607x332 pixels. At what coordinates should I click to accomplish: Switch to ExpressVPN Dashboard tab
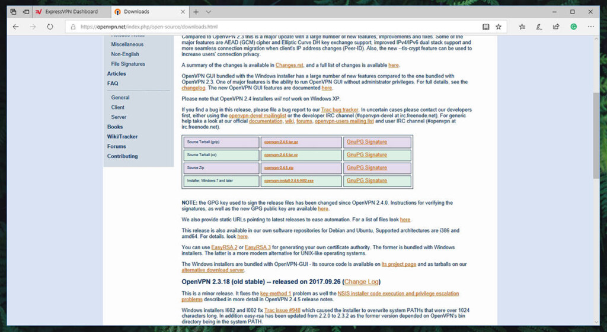pos(71,12)
